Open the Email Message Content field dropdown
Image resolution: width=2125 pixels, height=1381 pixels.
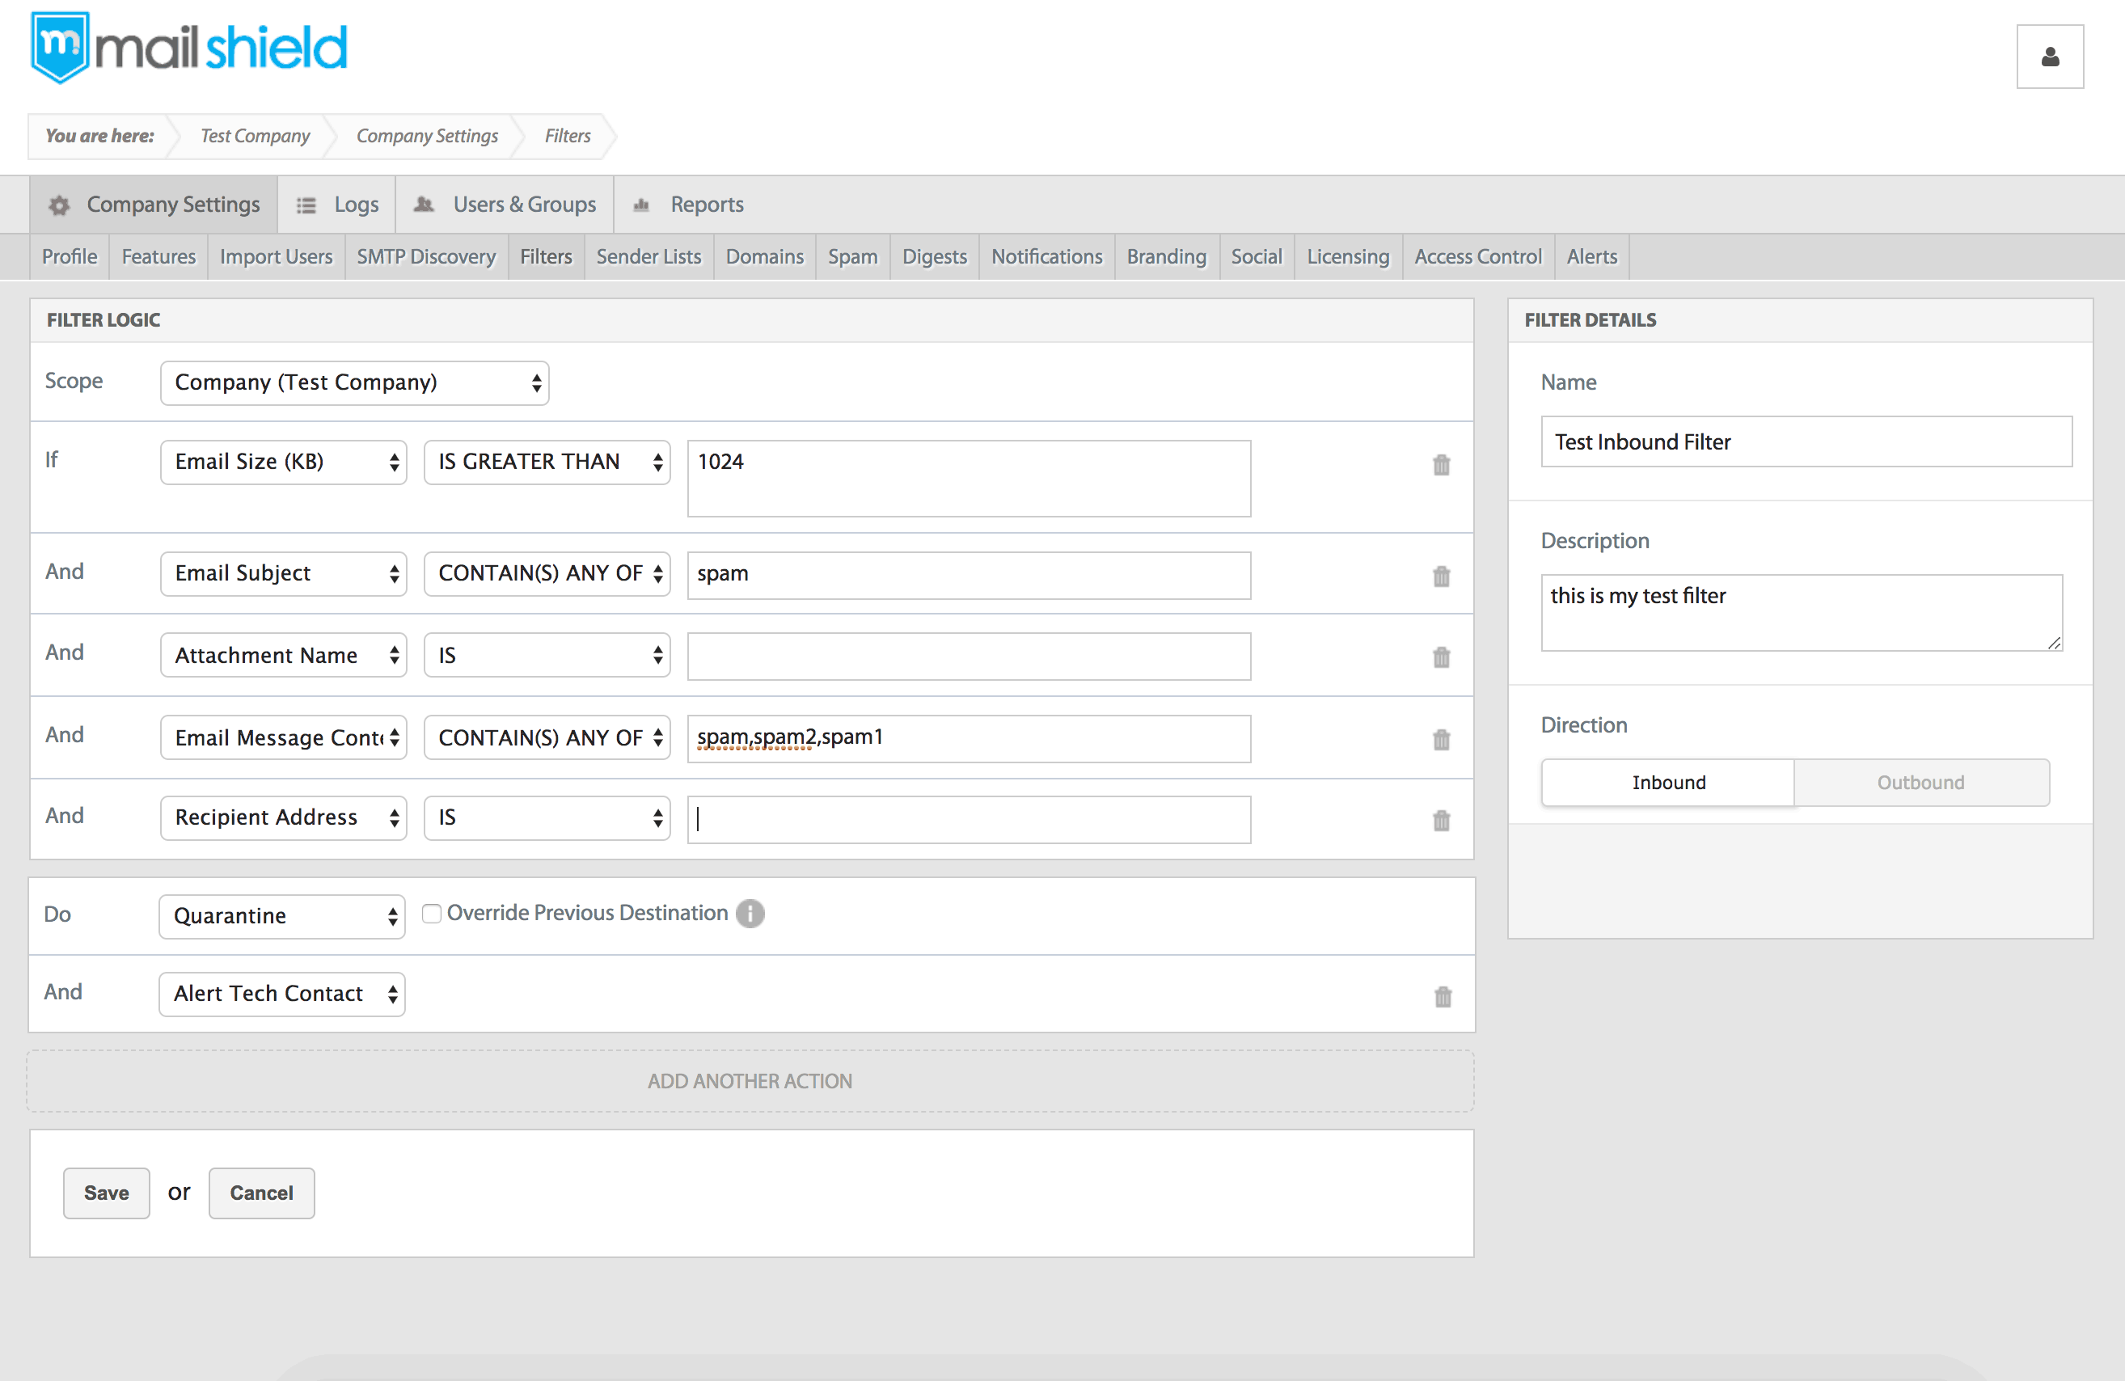tap(283, 737)
